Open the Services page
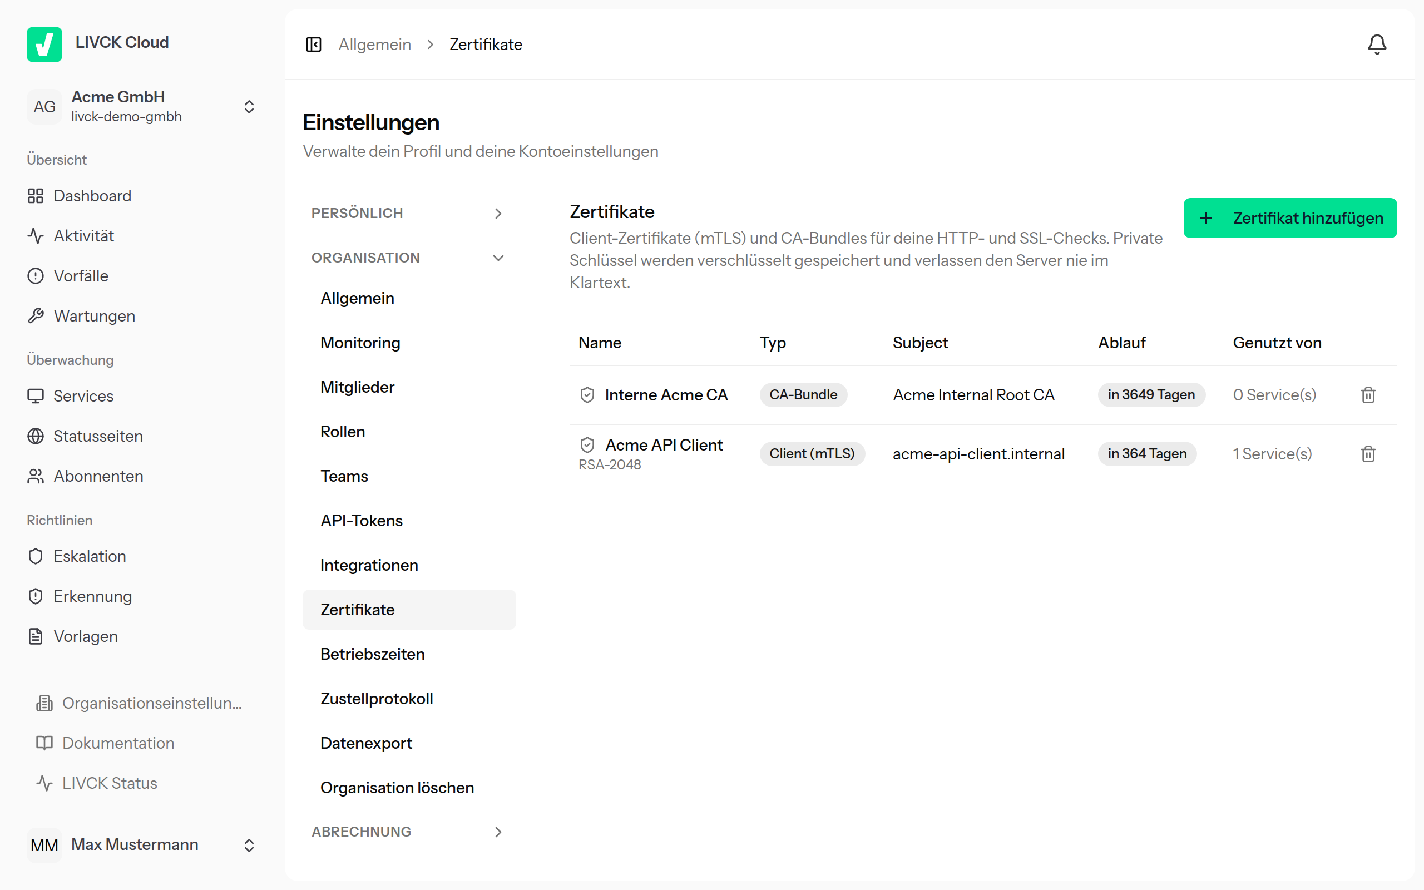1424x890 pixels. click(x=142, y=396)
